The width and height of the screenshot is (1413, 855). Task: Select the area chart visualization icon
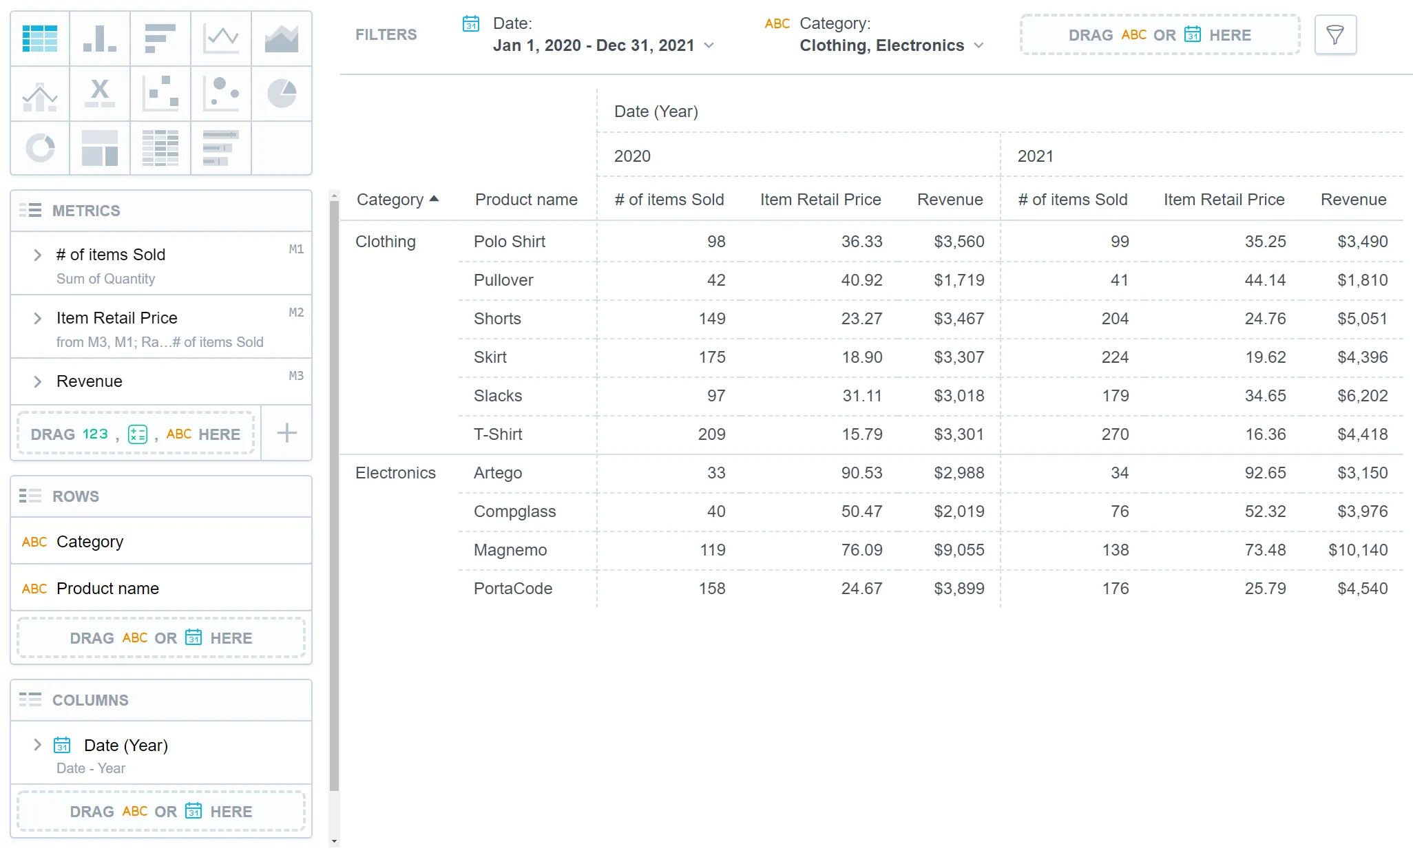click(x=282, y=36)
